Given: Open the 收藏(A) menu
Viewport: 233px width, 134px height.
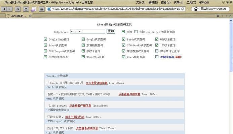Looking at the screenshot, I should pyautogui.click(x=178, y=2).
